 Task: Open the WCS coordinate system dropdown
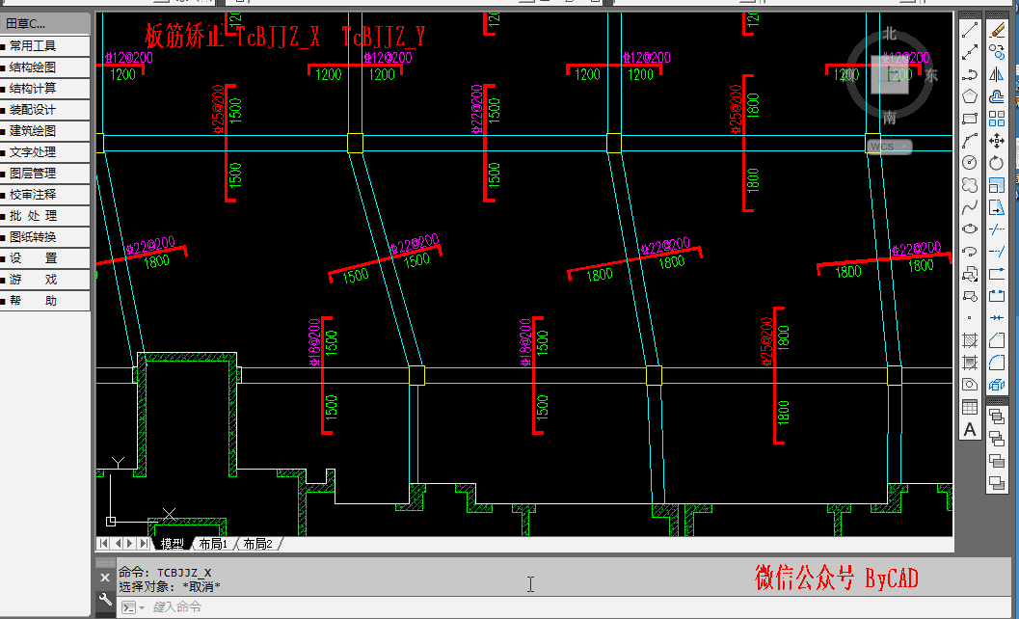point(888,147)
